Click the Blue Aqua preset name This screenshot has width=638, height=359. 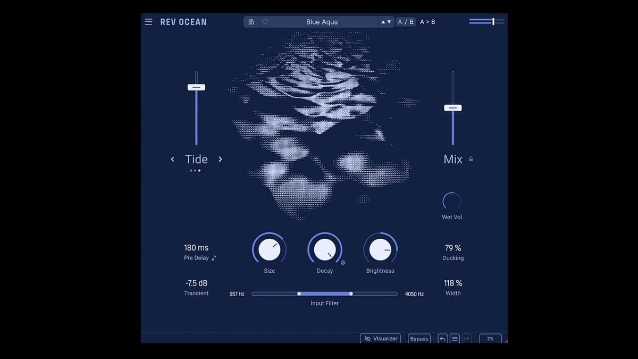322,22
